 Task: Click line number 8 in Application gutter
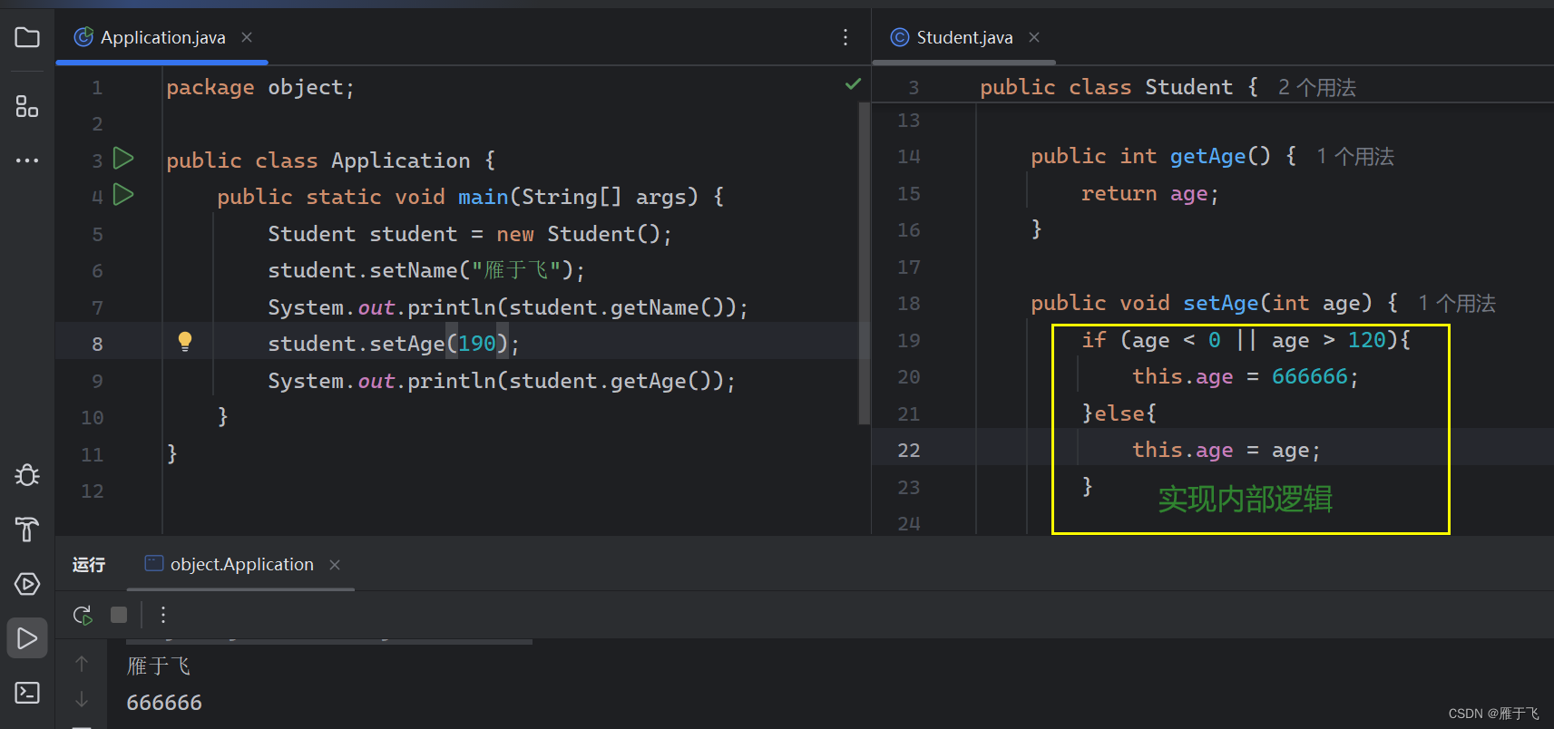[97, 345]
